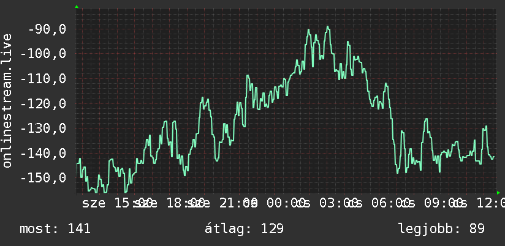Viewport: 505px width, 246px height.
Task: Click the 06:00 time axis label
Action: [x=391, y=203]
